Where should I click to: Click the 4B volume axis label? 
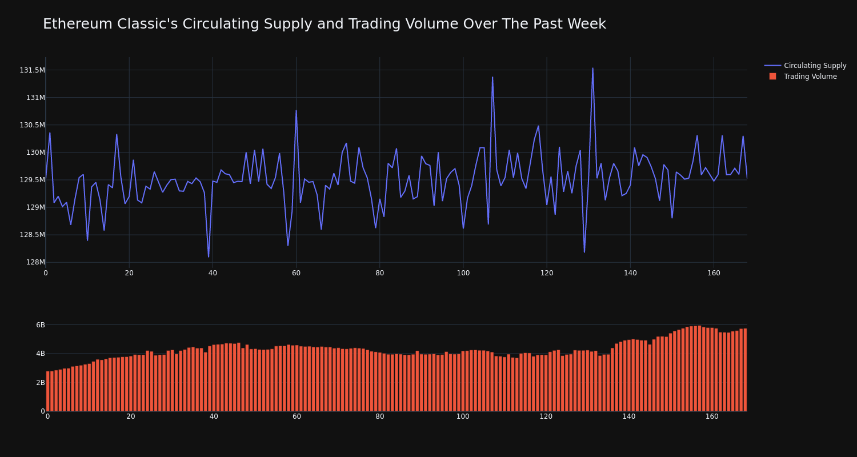(41, 354)
